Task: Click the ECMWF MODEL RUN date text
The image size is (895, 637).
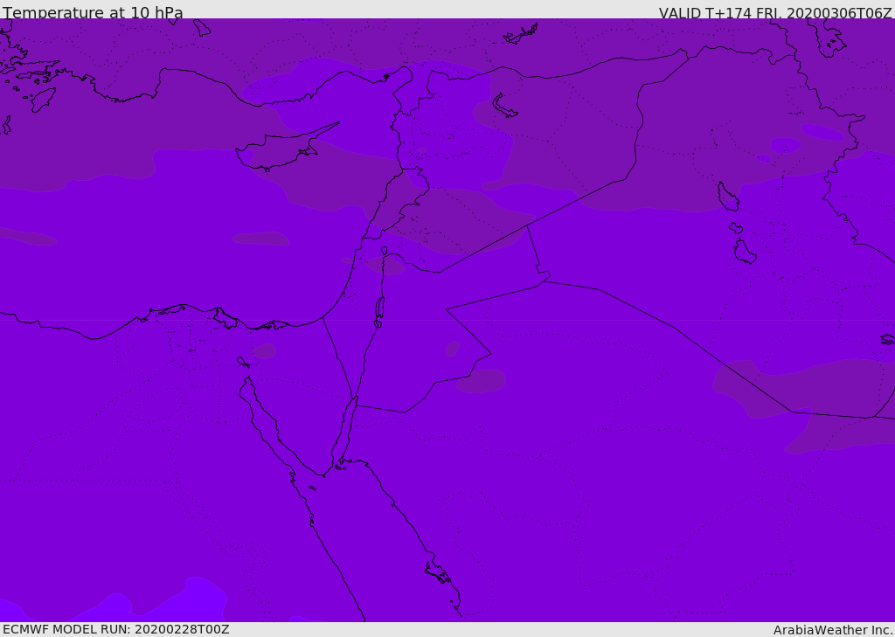Action: (115, 629)
